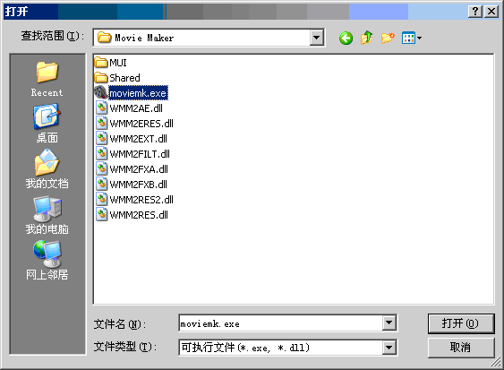Open the Recent places shortcut

[47, 79]
